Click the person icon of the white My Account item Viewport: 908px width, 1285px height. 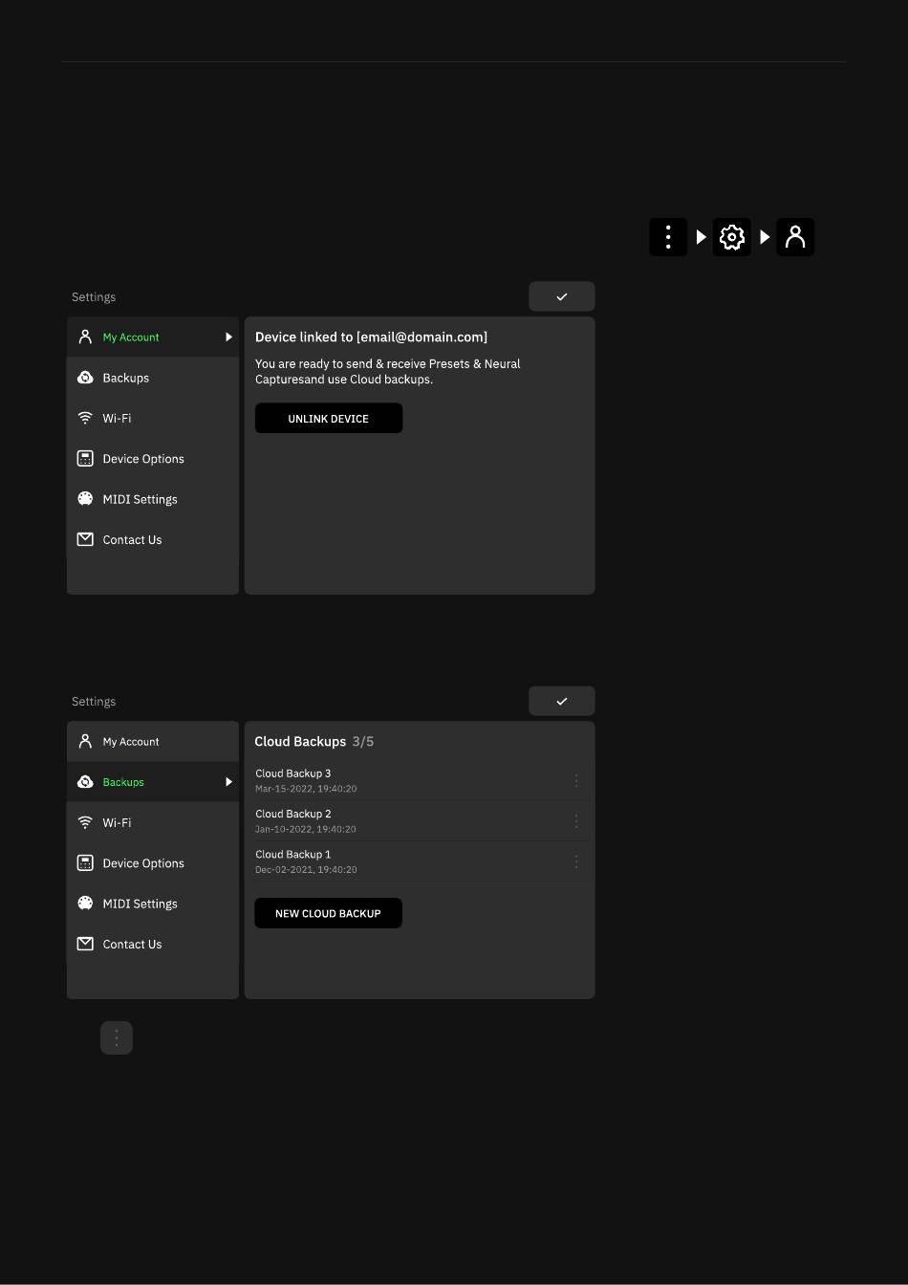(85, 741)
